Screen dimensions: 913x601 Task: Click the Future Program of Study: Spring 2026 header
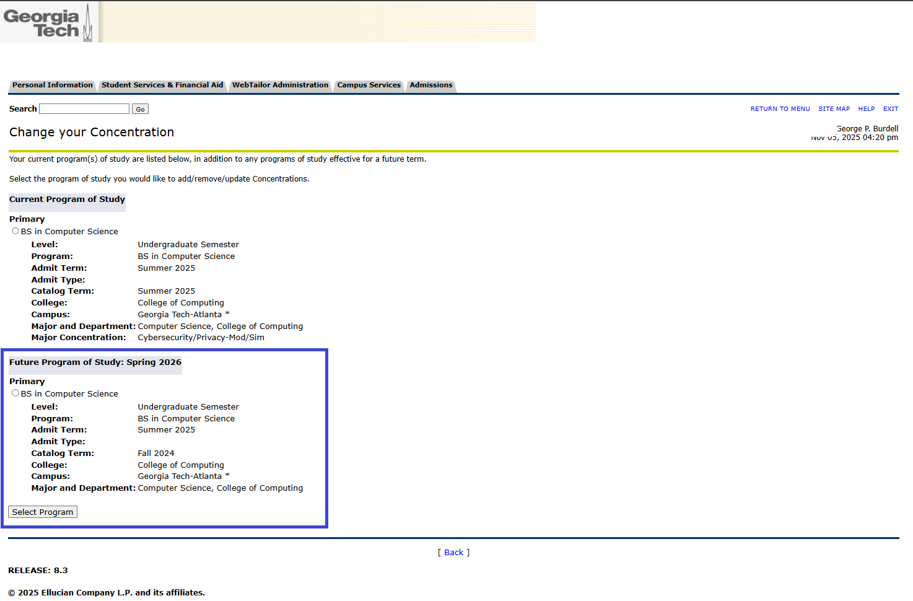[95, 362]
